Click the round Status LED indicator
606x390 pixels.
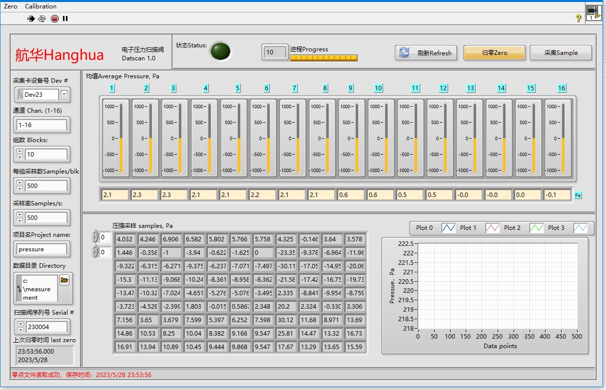pos(220,51)
